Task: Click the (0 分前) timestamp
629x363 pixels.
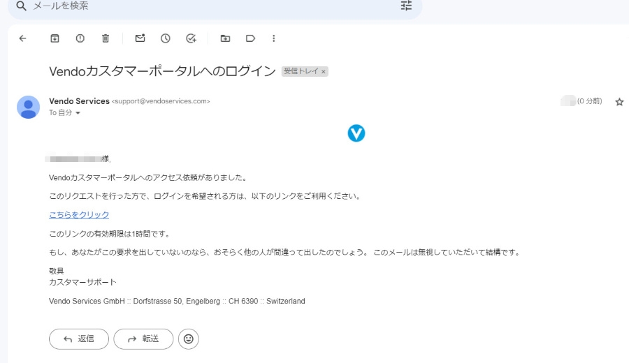Action: coord(589,101)
